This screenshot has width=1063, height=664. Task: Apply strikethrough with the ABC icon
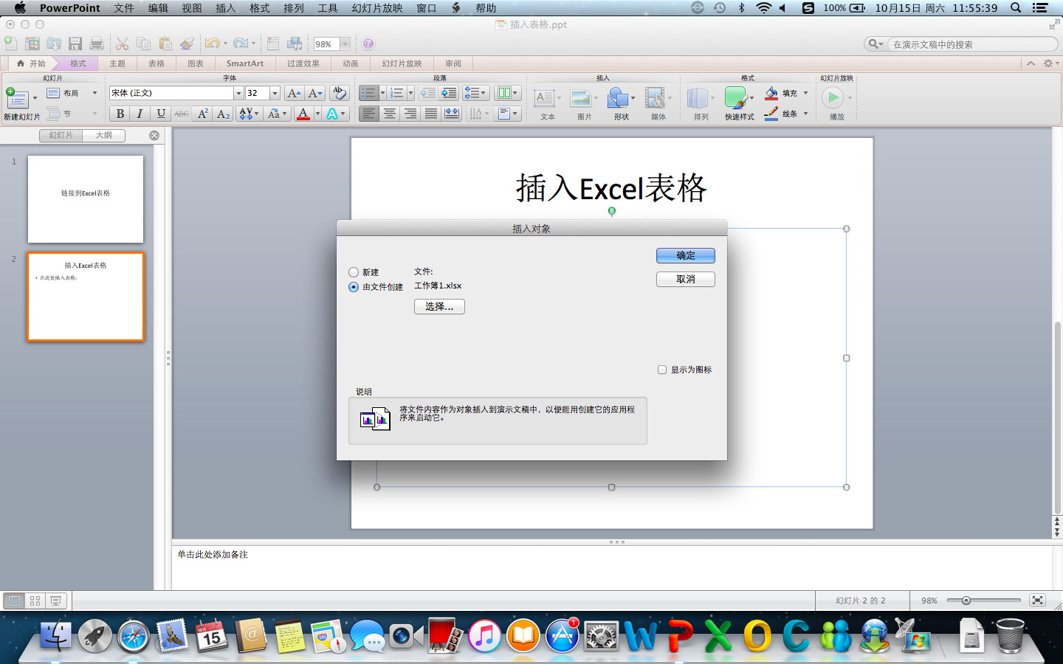(x=181, y=114)
